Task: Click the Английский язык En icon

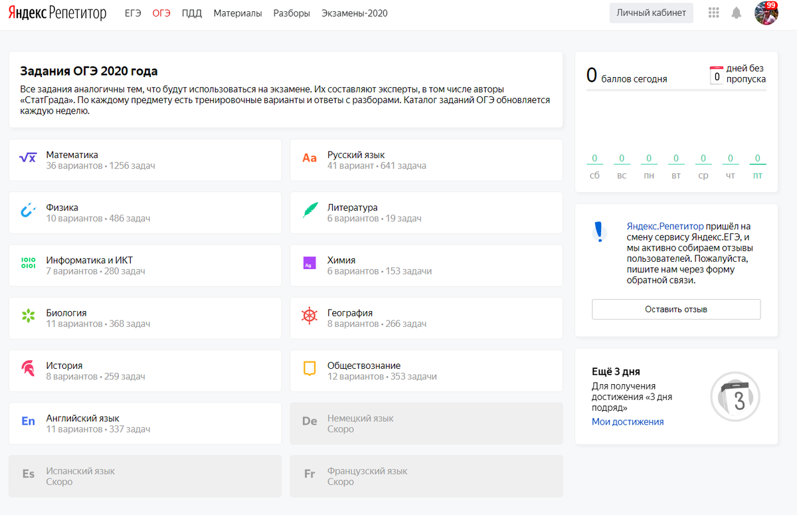Action: tap(28, 421)
